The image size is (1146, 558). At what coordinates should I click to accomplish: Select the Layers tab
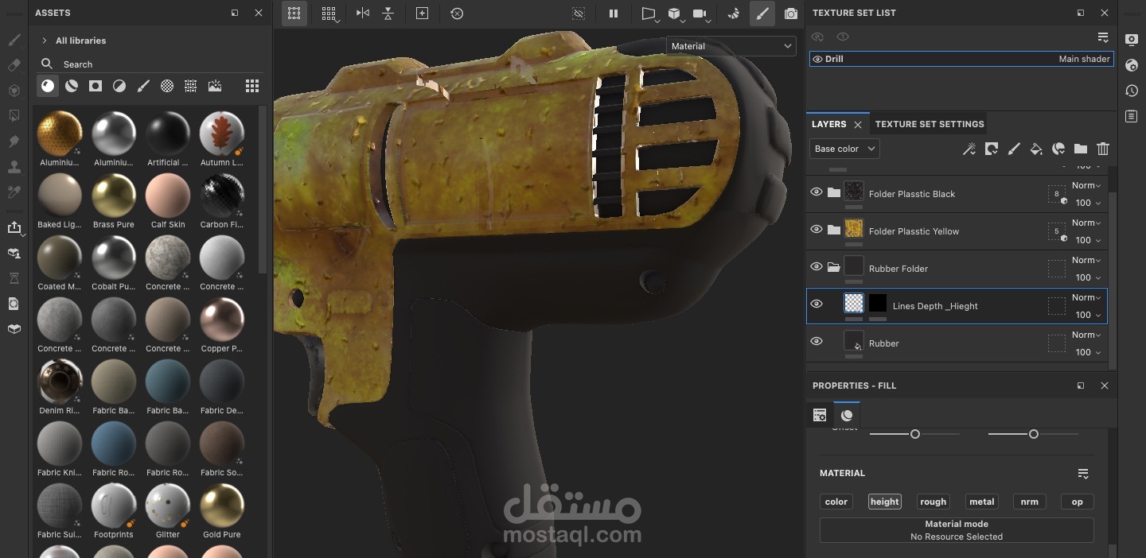pos(828,124)
